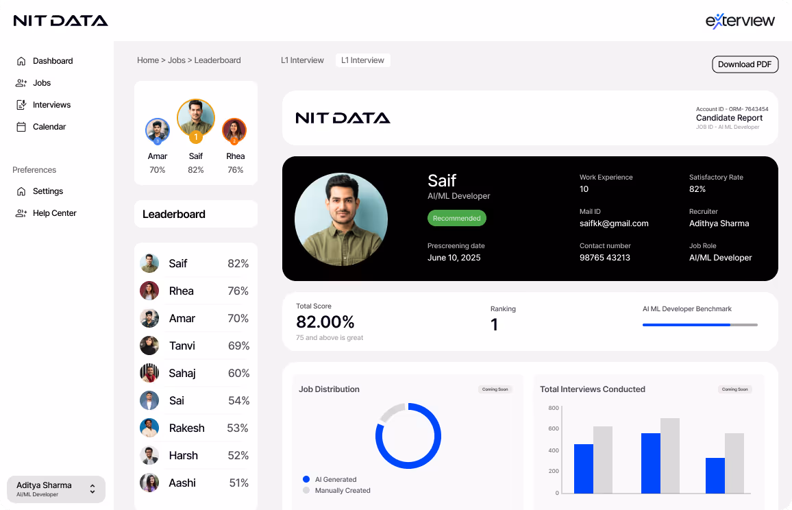Open the Calendar icon in sidebar

point(21,127)
